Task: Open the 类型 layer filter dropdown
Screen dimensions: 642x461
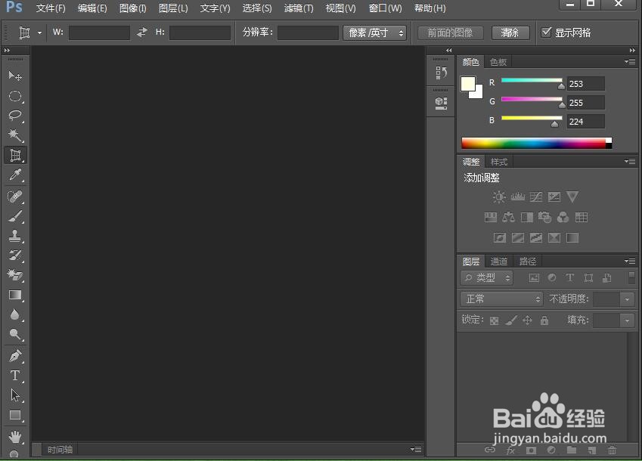Action: pyautogui.click(x=486, y=278)
